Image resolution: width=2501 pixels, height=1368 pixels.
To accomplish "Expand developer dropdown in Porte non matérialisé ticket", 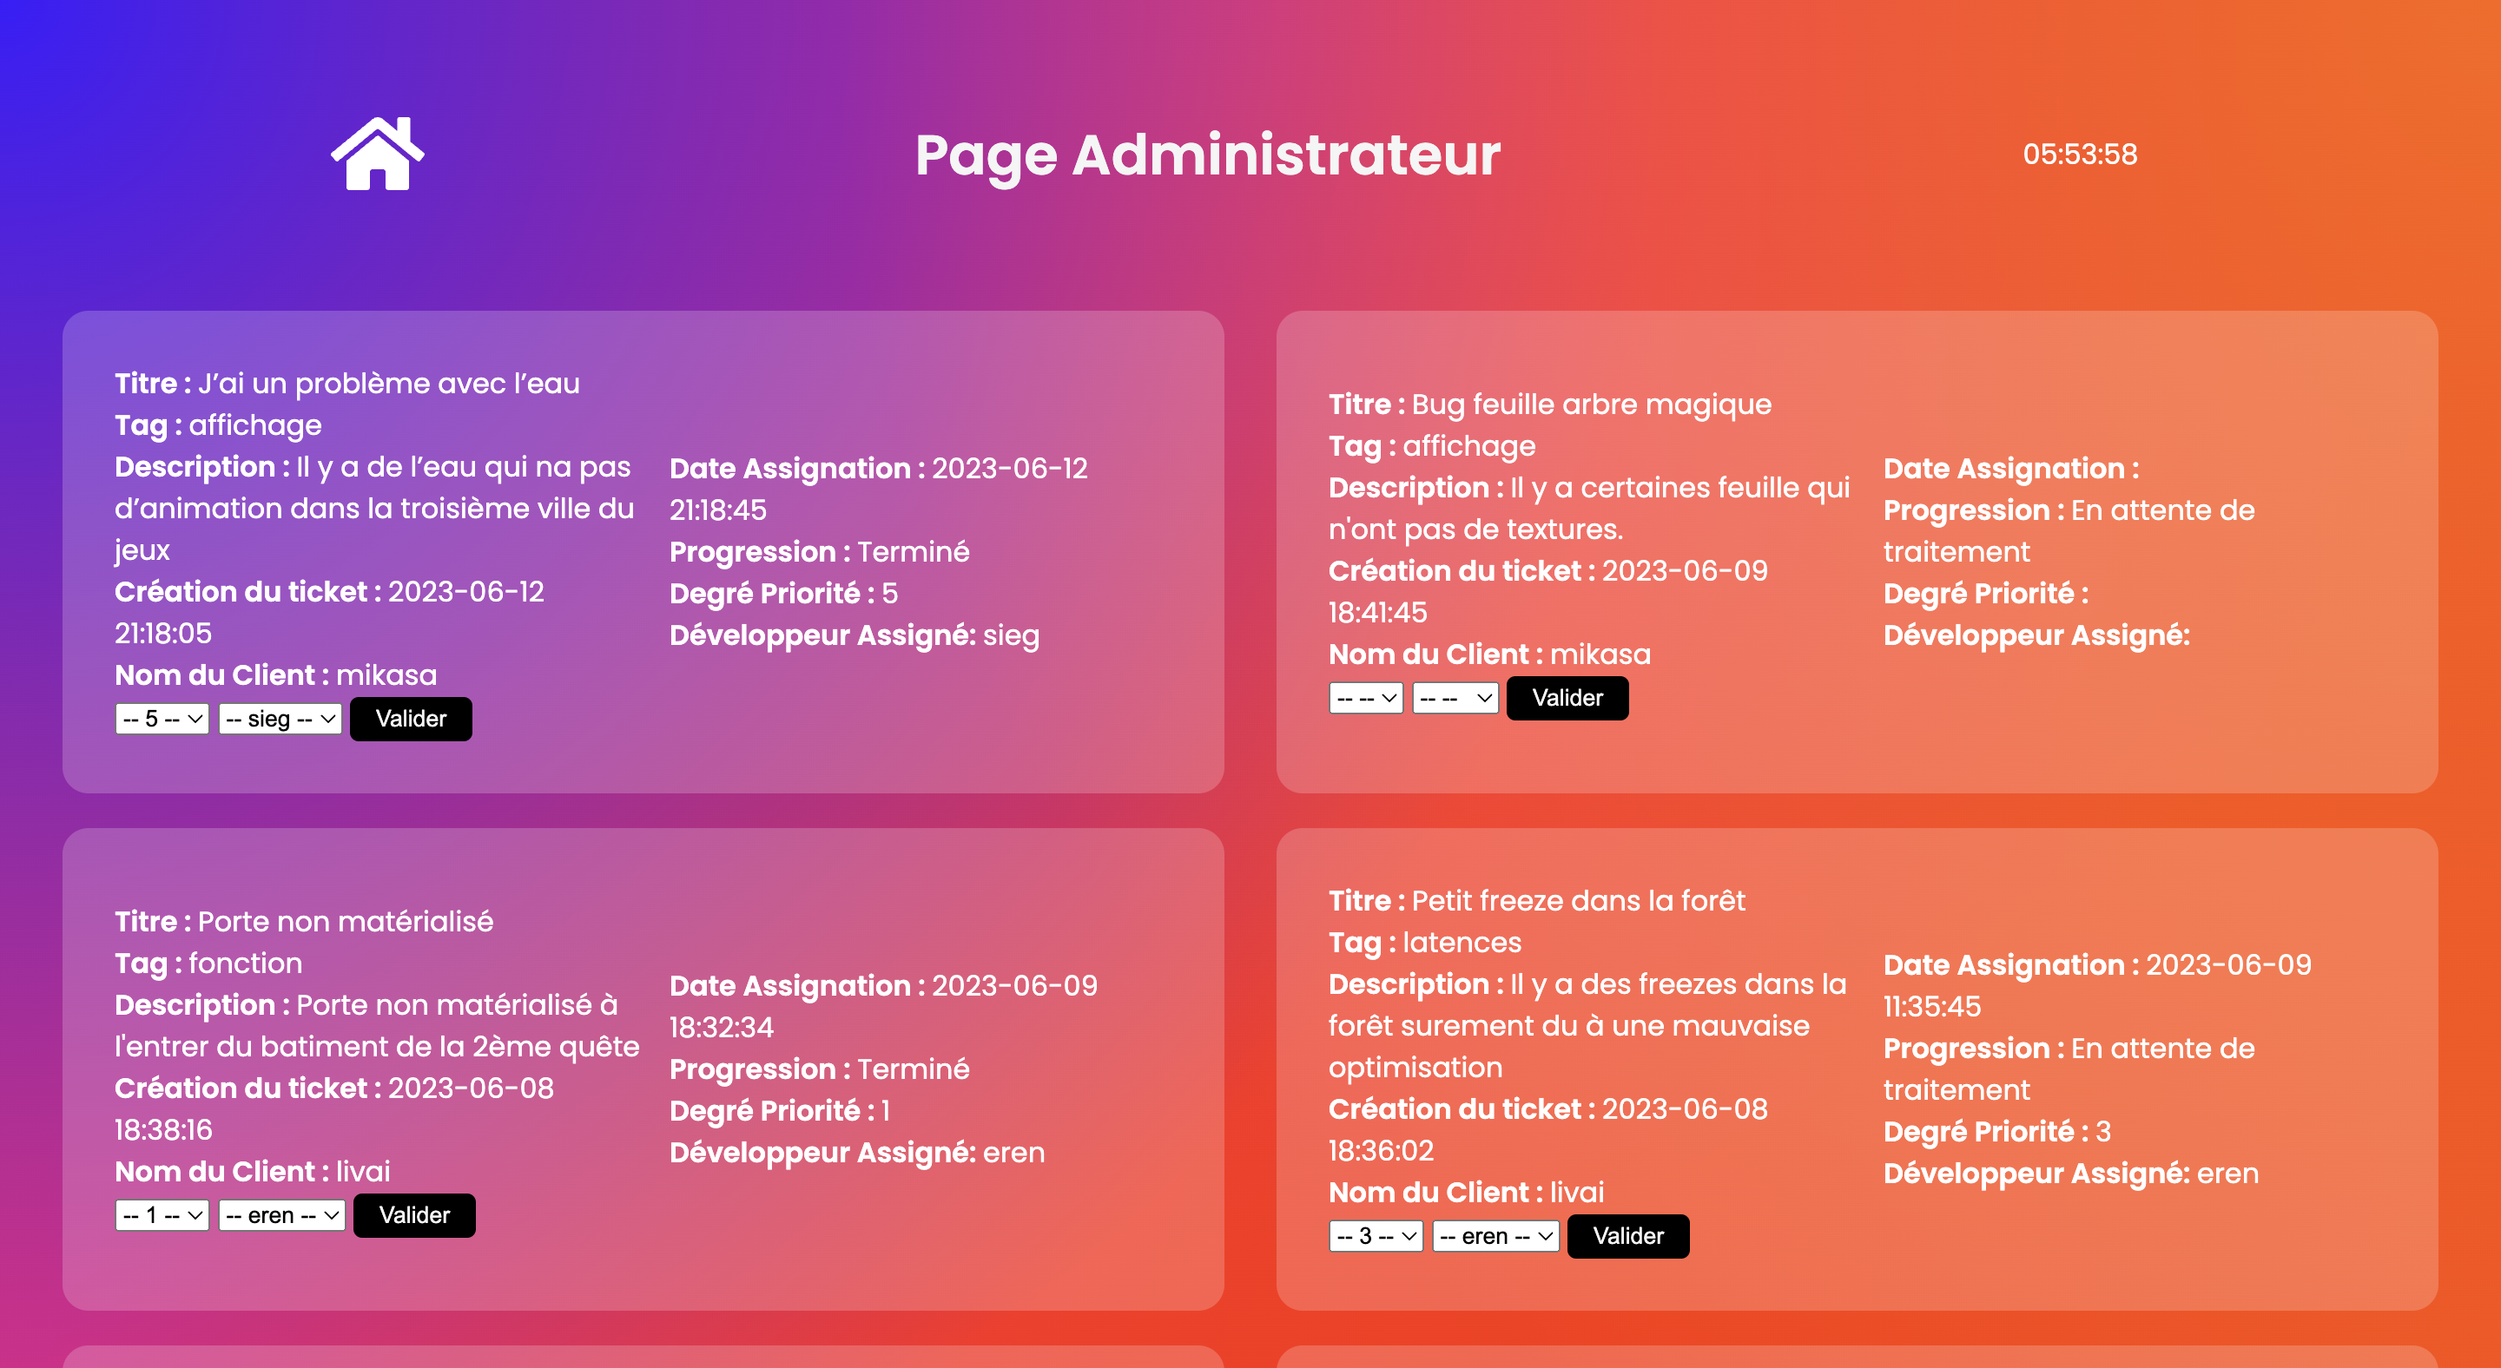I will tap(281, 1216).
